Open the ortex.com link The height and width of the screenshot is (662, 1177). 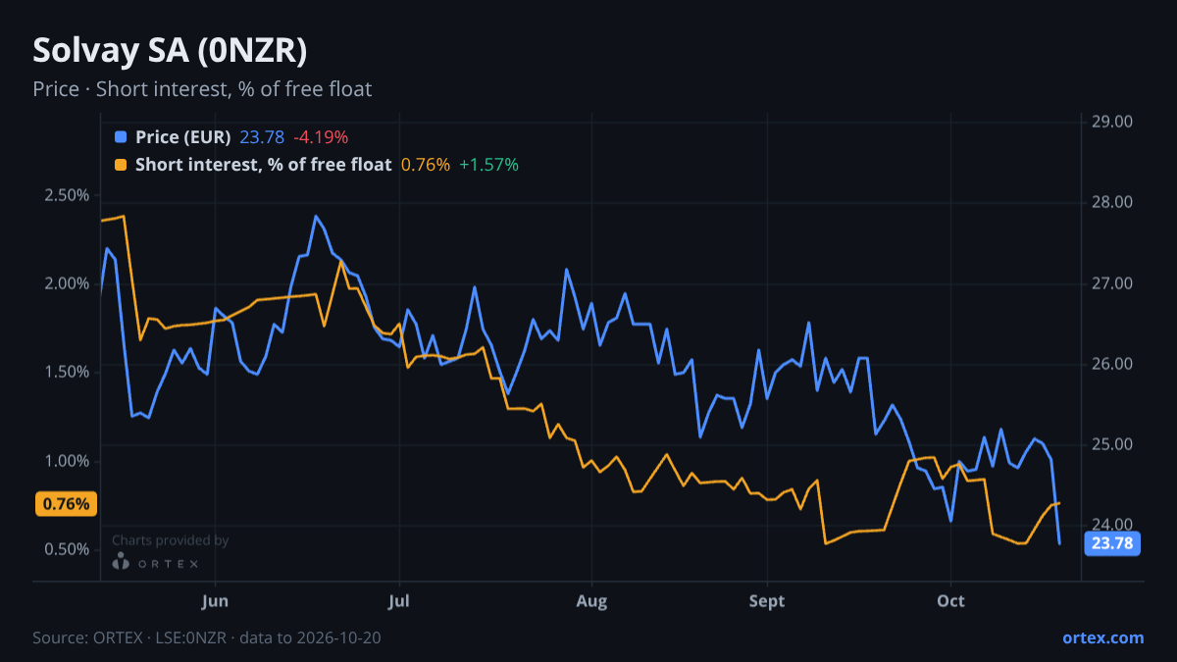(x=1103, y=637)
